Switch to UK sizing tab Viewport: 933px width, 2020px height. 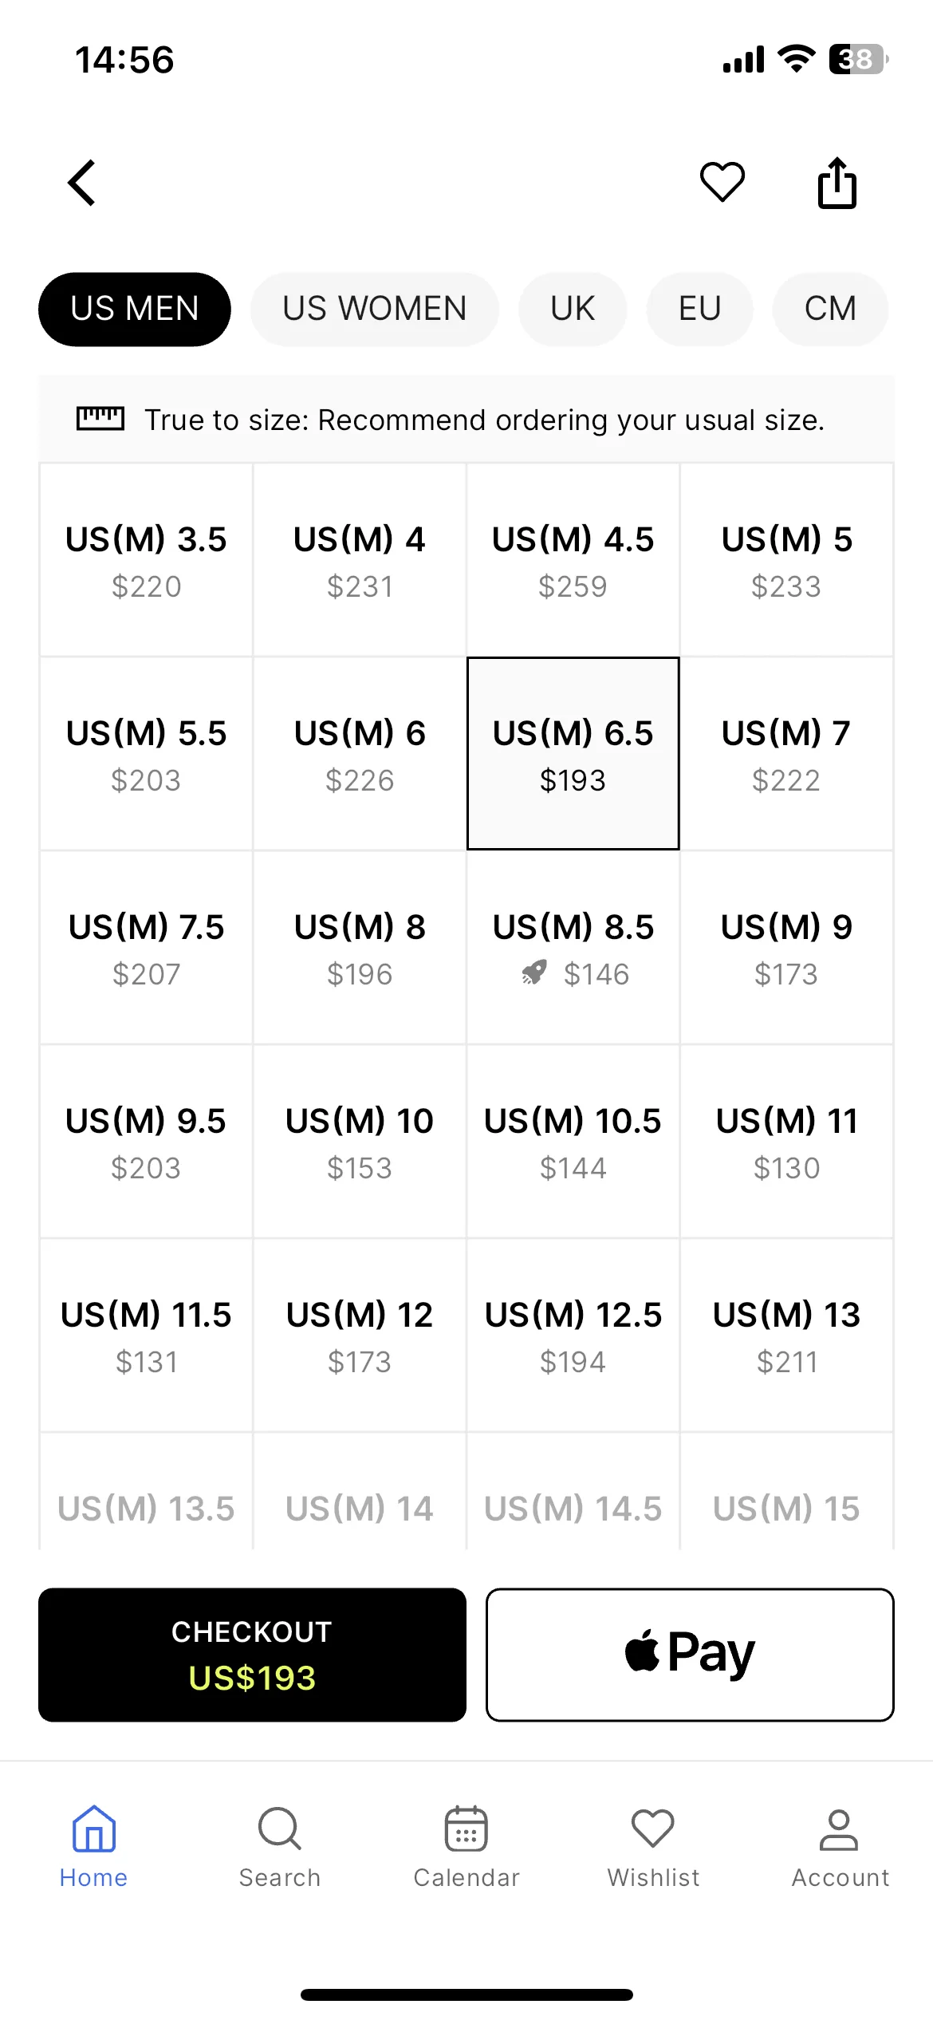573,309
